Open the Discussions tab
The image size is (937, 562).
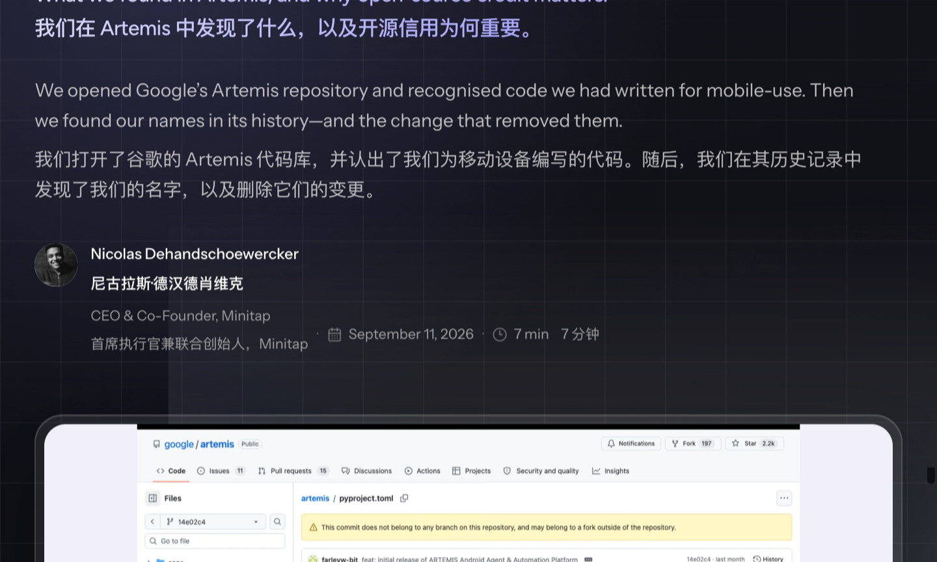(366, 471)
